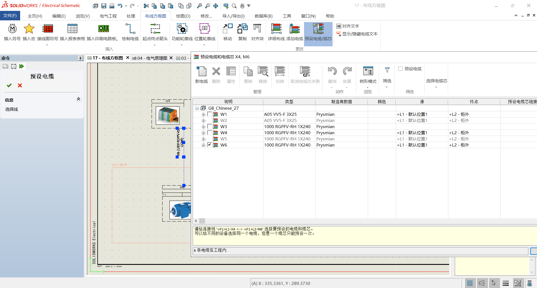Activate the 绘制电缆 tool
The height and width of the screenshot is (288, 537).
pos(130,32)
